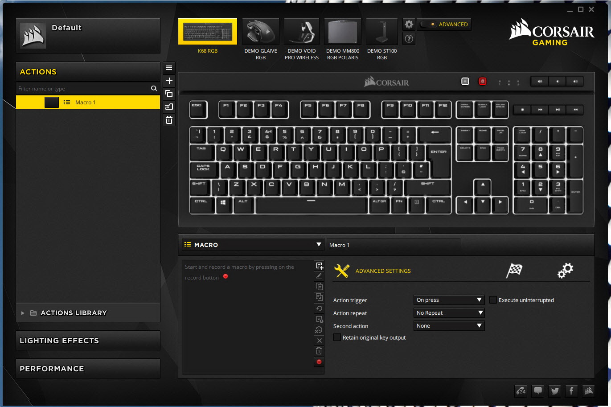
Task: Add a new action with plus icon
Action: tap(169, 81)
